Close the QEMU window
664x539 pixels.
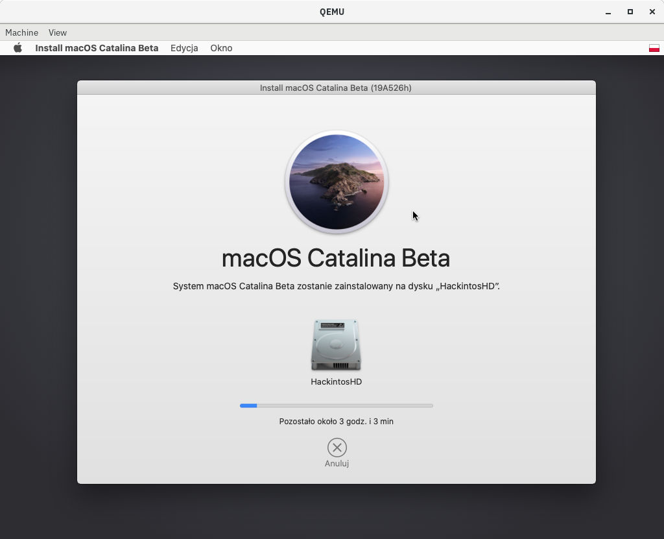[x=652, y=12]
